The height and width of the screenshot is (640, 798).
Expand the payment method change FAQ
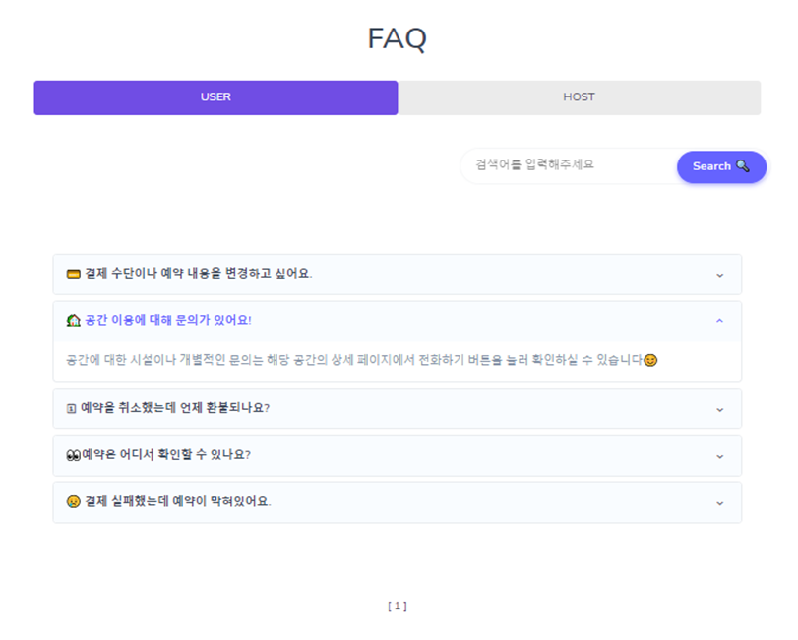pyautogui.click(x=721, y=275)
